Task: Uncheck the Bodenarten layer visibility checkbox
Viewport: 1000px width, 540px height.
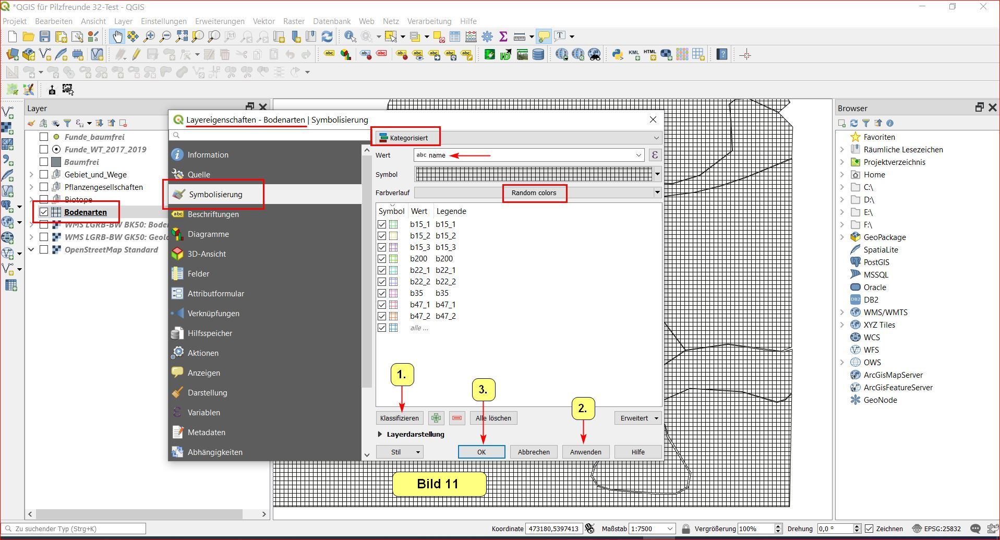Action: (44, 212)
